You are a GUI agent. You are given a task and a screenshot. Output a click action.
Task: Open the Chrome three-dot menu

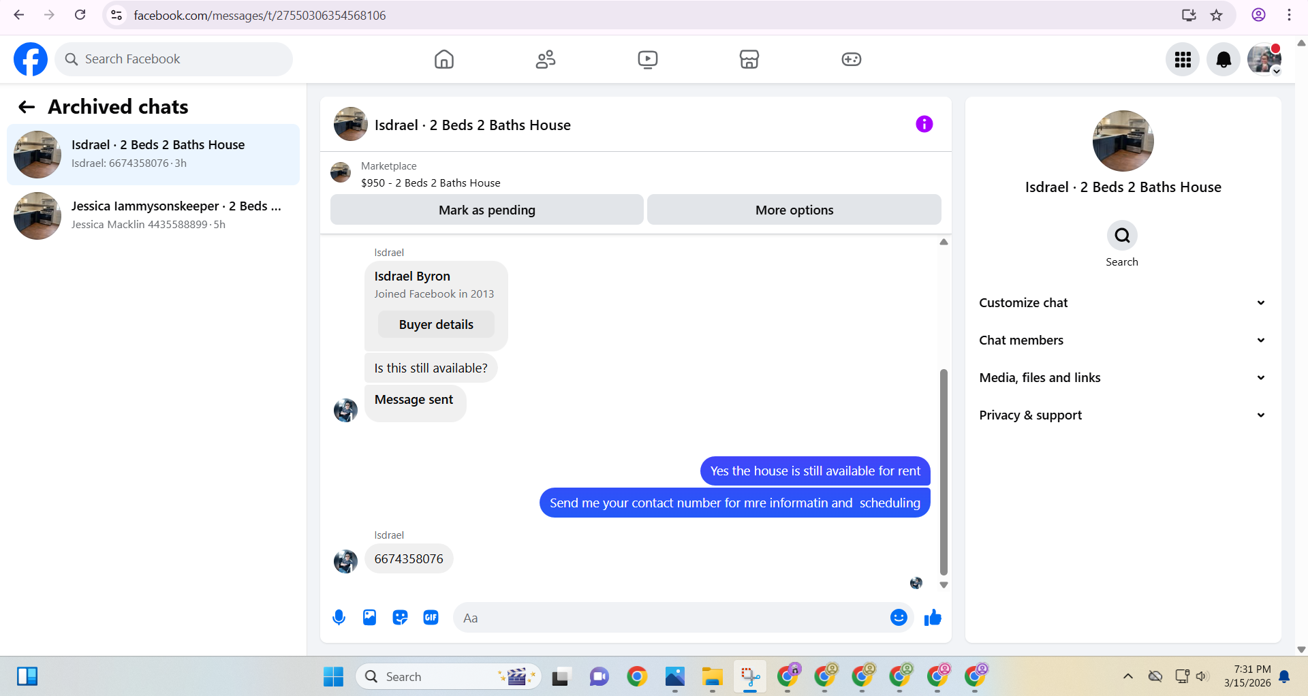click(1289, 15)
